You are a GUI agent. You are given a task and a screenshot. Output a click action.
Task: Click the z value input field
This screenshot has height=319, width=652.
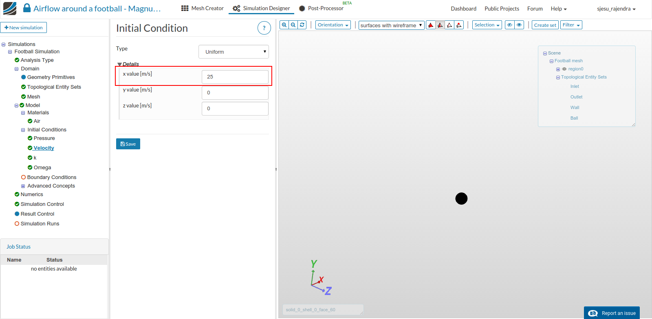pos(235,109)
